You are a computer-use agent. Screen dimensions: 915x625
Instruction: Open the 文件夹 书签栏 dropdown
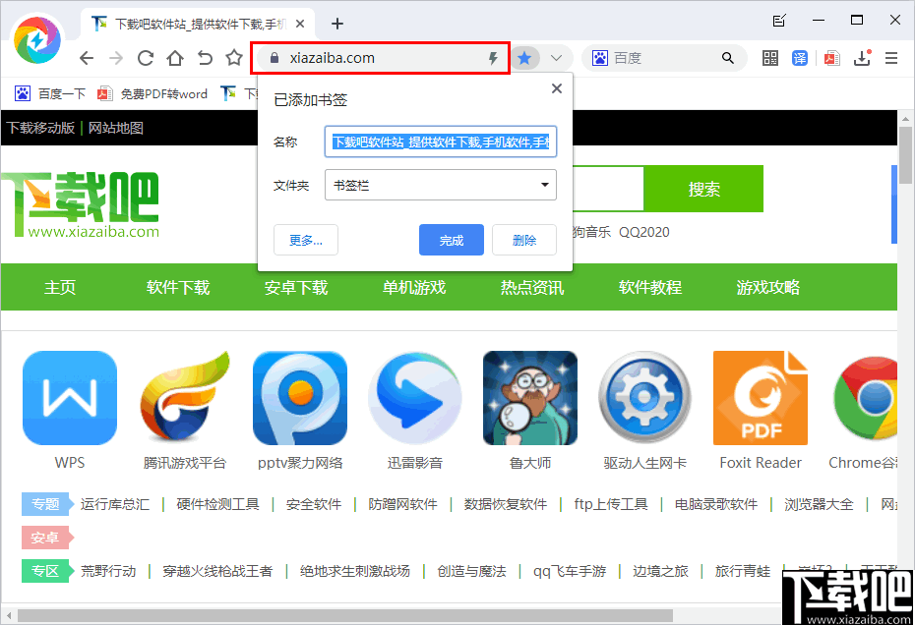point(441,185)
